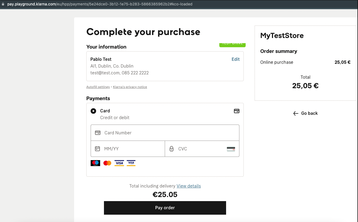Edit your billing information
The height and width of the screenshot is (222, 358).
pos(235,59)
